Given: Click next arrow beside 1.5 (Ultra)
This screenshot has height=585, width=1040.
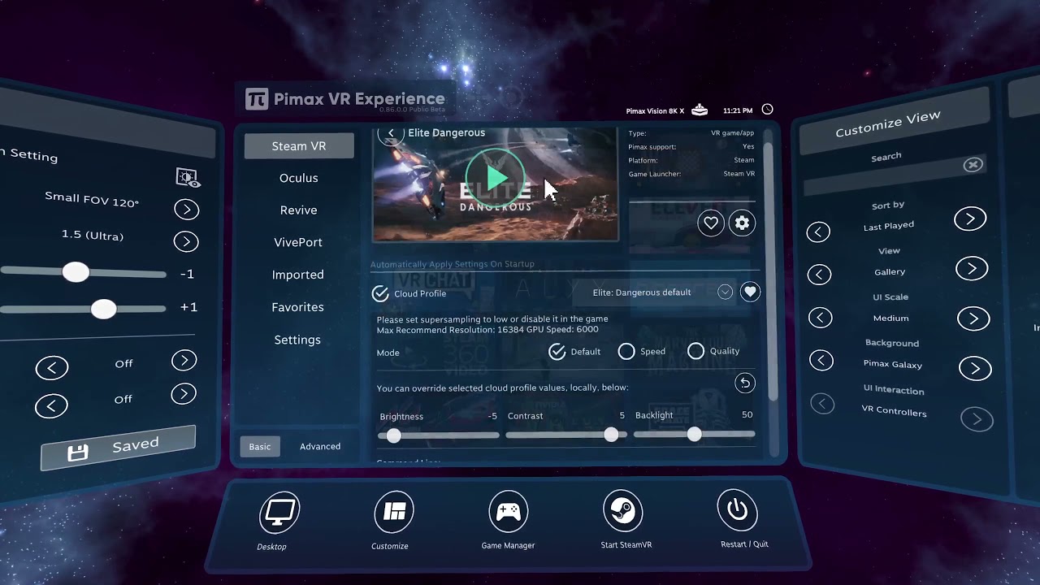Looking at the screenshot, I should (186, 241).
